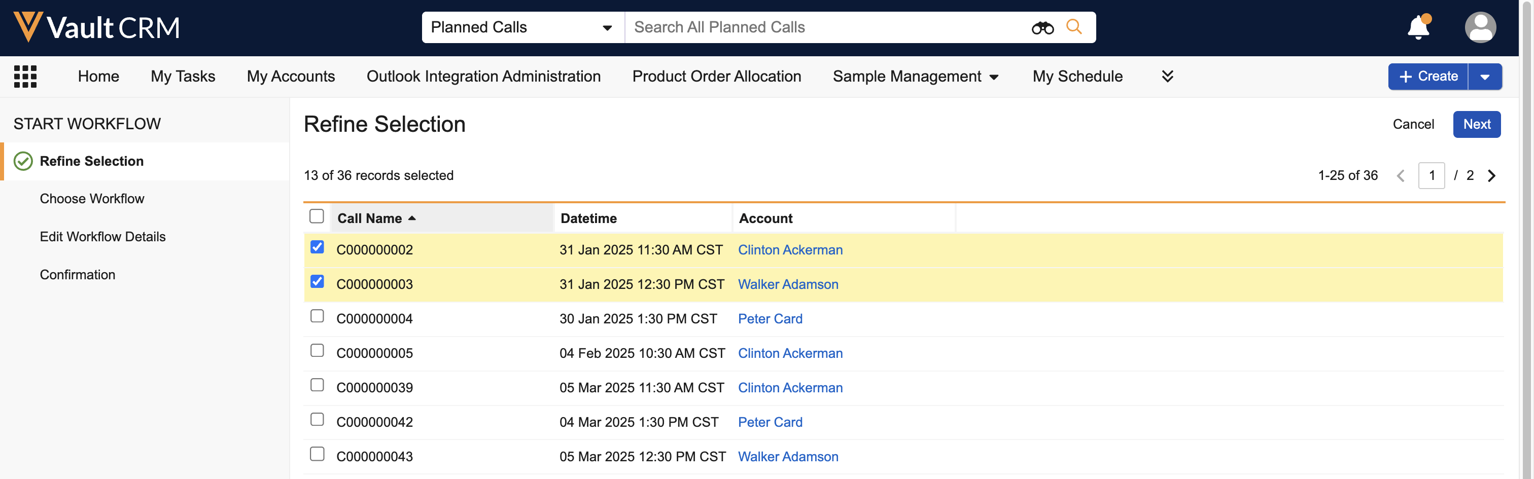Open the notifications bell
Image resolution: width=1534 pixels, height=479 pixels.
pos(1418,27)
